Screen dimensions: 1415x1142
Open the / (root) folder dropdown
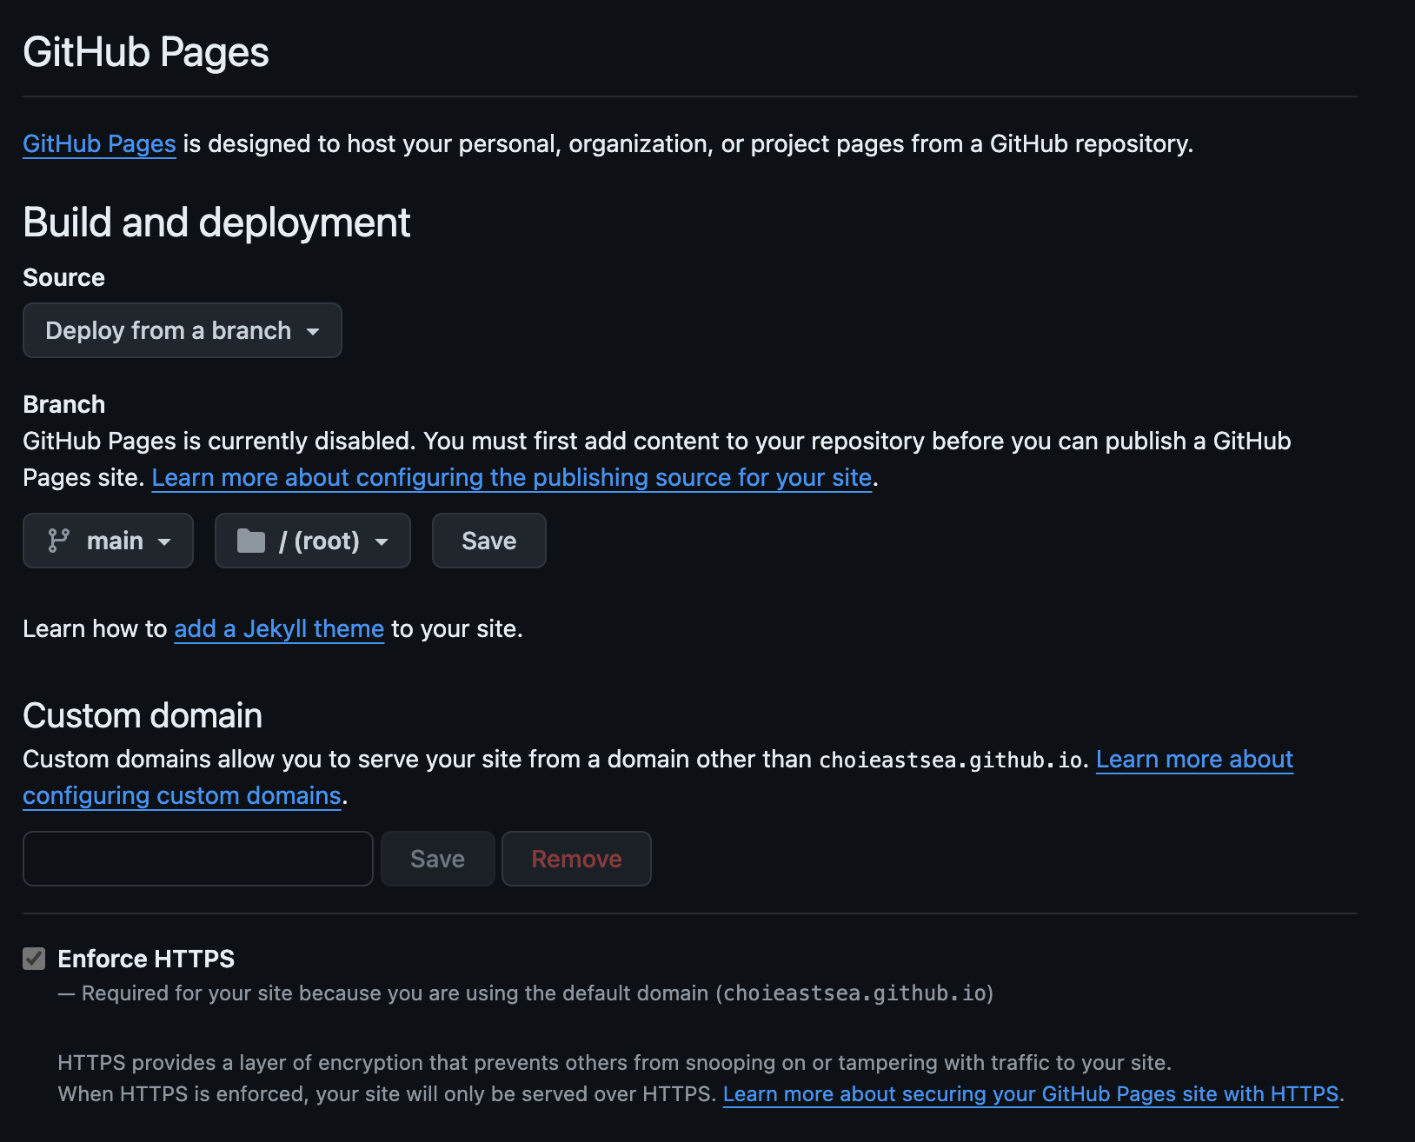point(313,541)
